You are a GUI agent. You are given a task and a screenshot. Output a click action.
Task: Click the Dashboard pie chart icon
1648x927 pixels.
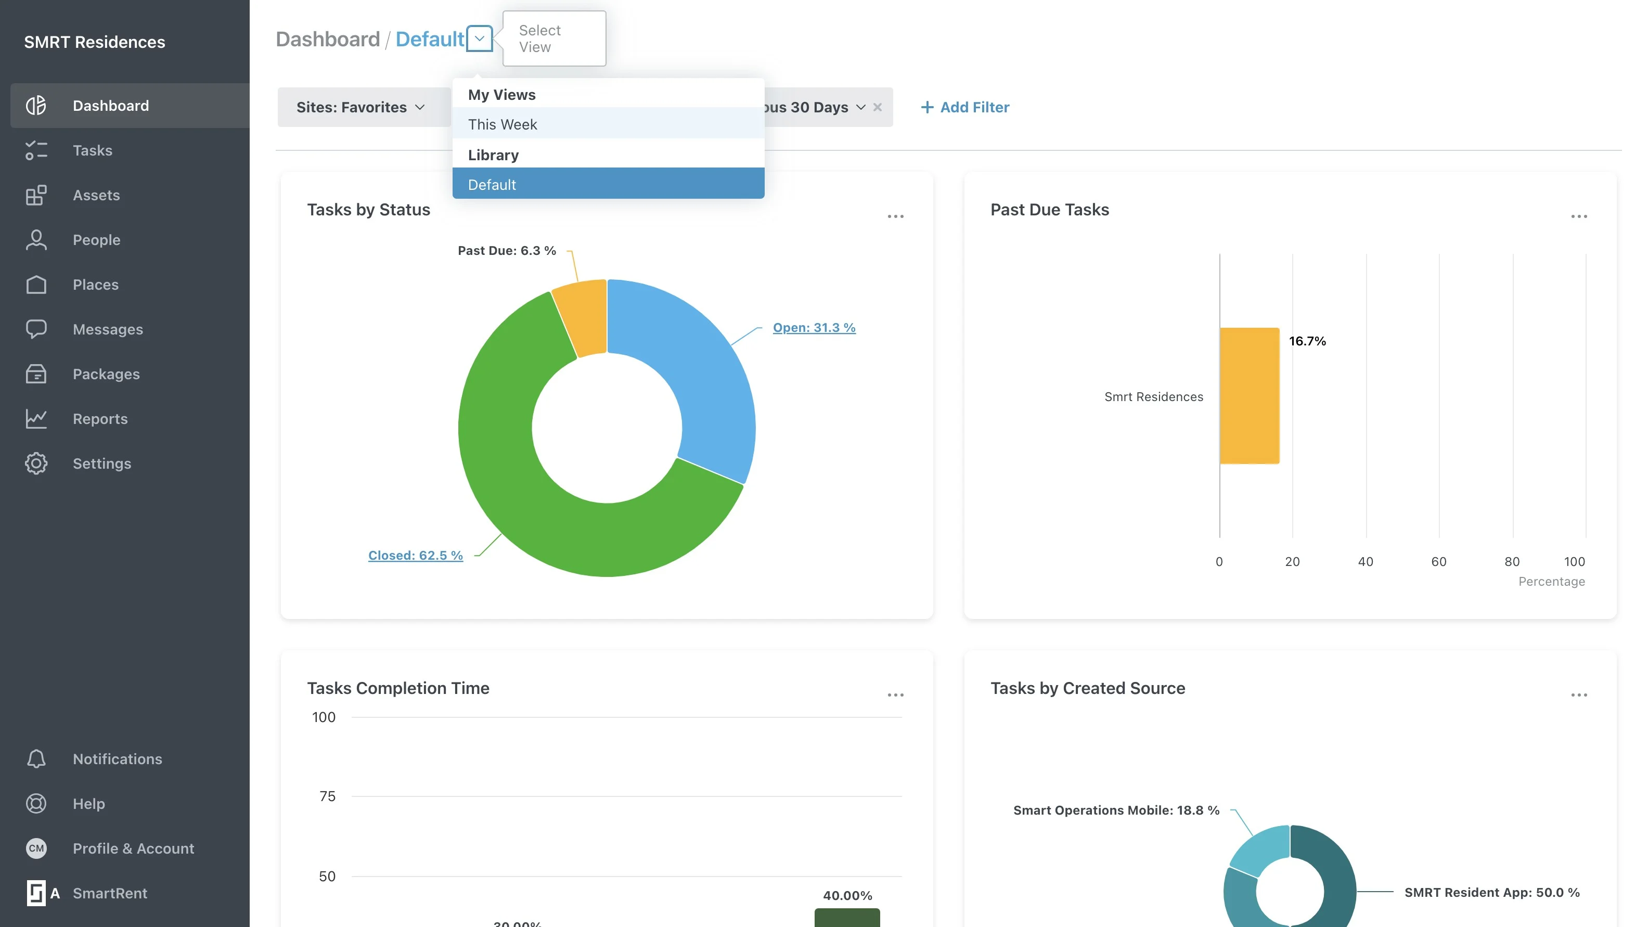click(36, 105)
